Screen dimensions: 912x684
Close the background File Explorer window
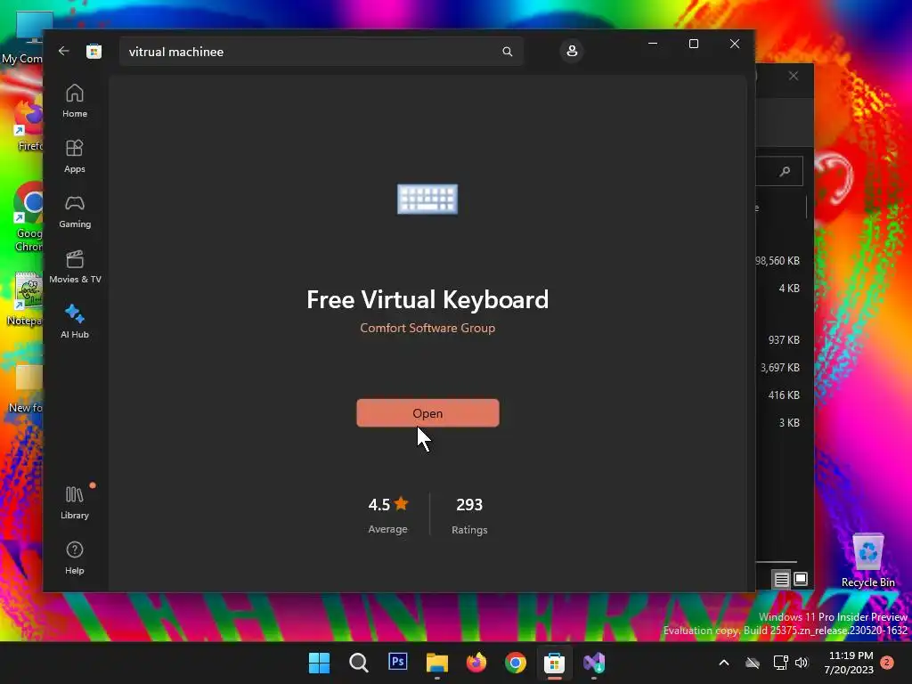pyautogui.click(x=794, y=76)
